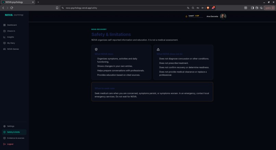Click 'Shows changes in your own entries.' line
The image size is (276, 150).
(115, 66)
